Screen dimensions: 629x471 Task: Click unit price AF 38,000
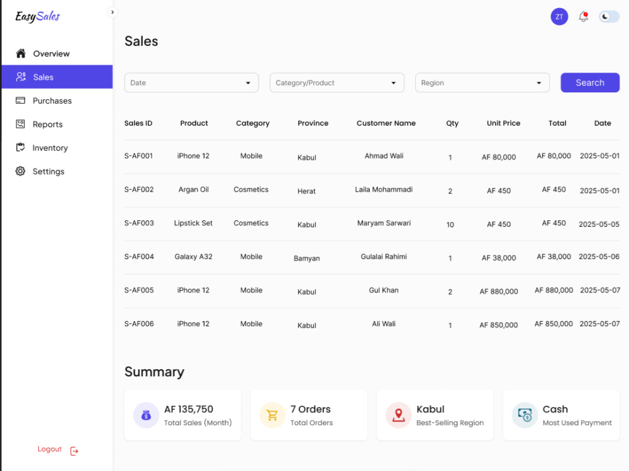(499, 258)
